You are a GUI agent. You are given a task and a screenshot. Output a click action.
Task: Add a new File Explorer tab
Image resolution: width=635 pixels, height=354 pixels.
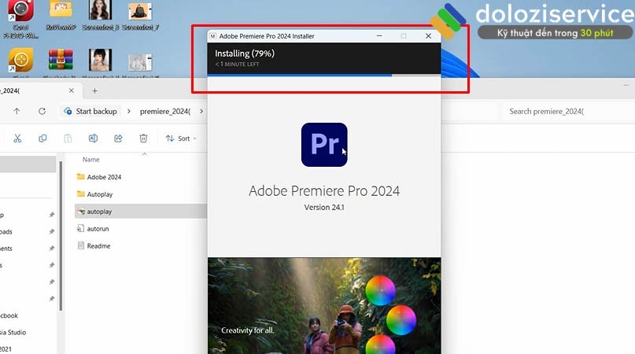(94, 90)
